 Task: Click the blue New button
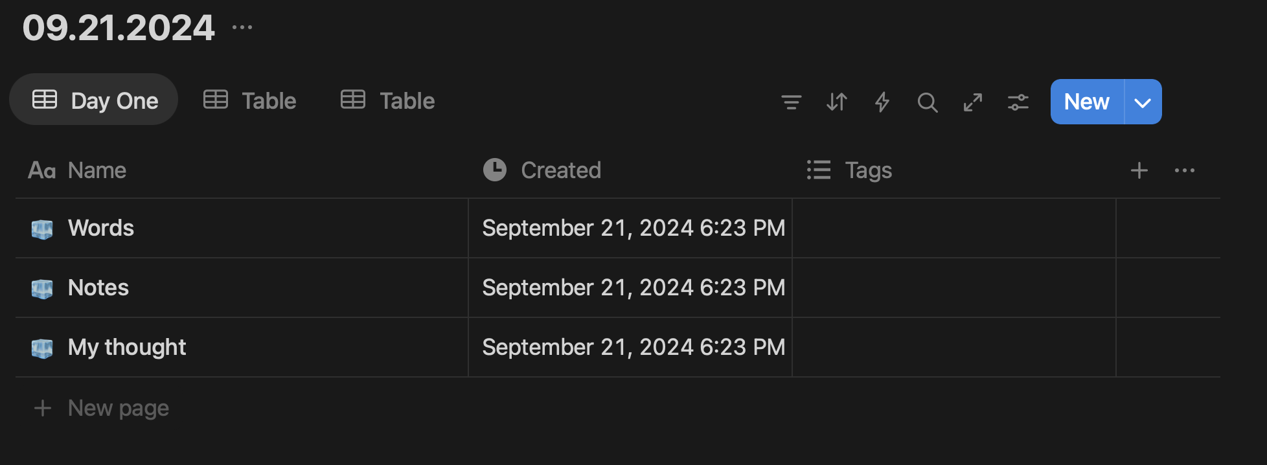tap(1087, 102)
